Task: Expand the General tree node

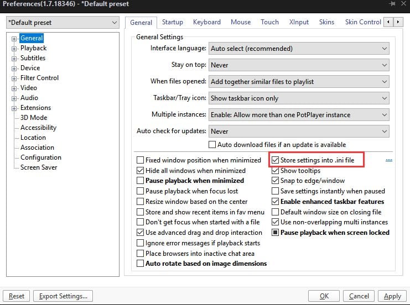Action: [14, 39]
